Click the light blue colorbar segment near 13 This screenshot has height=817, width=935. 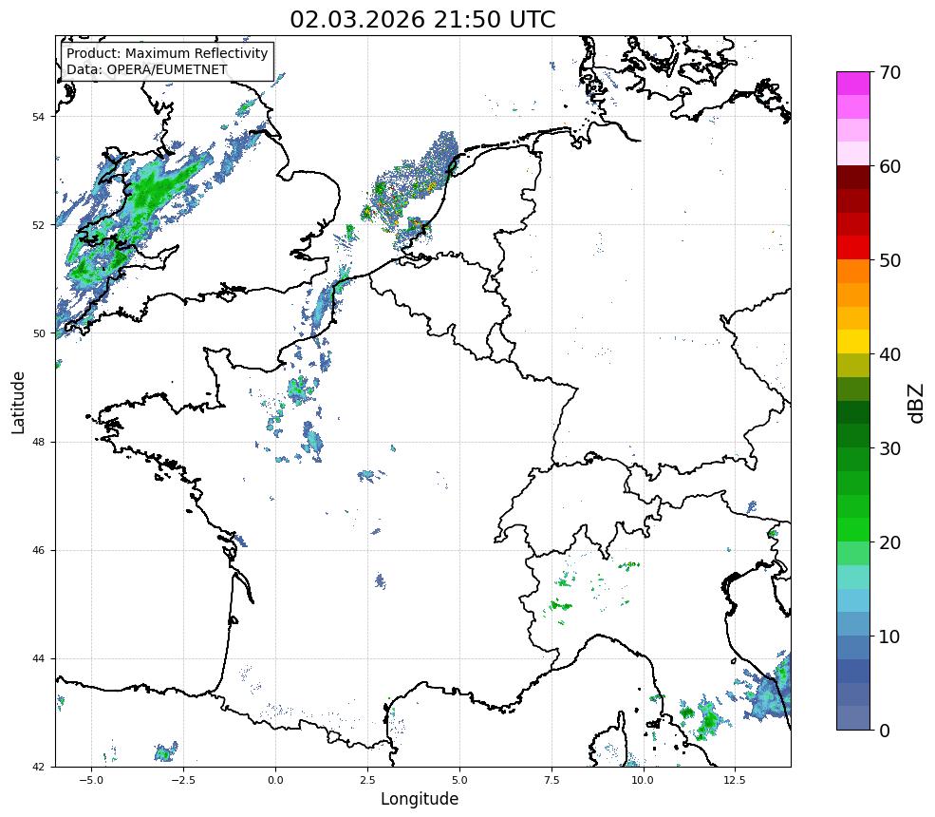pos(853,601)
